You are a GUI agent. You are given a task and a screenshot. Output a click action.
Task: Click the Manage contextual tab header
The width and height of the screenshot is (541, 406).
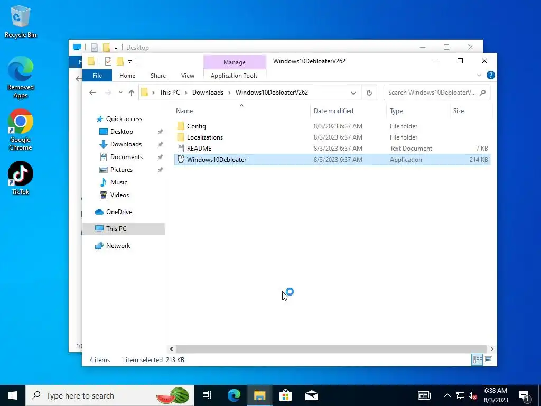click(x=235, y=62)
